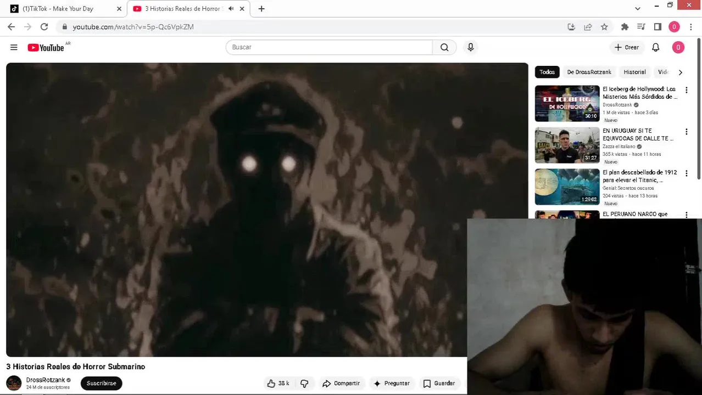The height and width of the screenshot is (395, 702).
Task: Like the video with 38 k
Action: 278,383
